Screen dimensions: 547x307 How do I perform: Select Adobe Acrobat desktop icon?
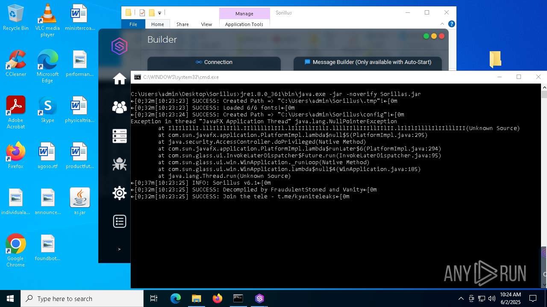pyautogui.click(x=16, y=113)
